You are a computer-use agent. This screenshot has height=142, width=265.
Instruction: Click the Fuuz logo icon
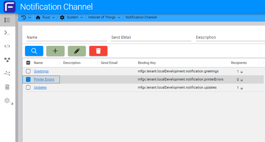10,7
